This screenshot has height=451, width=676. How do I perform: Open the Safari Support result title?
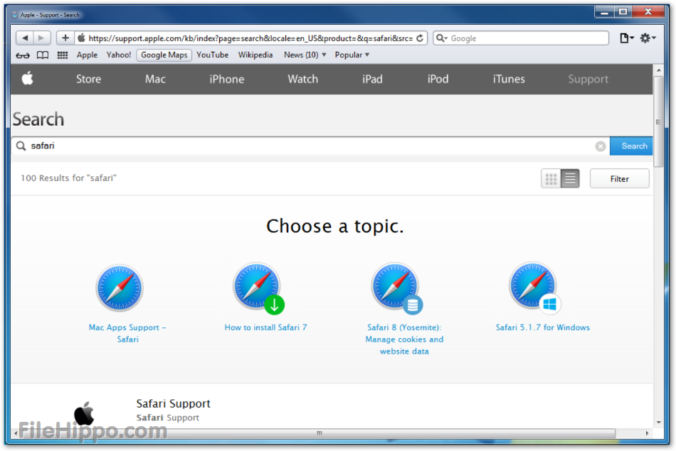click(174, 403)
